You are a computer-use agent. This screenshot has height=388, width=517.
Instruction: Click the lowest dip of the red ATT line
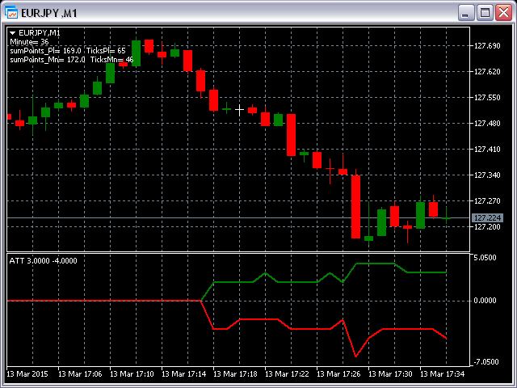[x=355, y=356]
